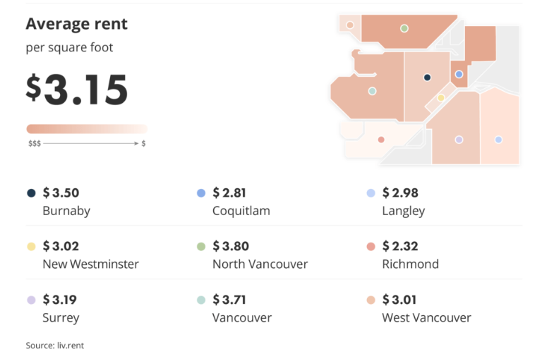Click the peach West Vancouver map marker
Image resolution: width=542 pixels, height=354 pixels.
pyautogui.click(x=350, y=25)
